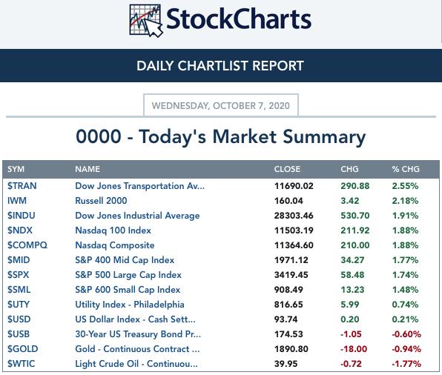Image resolution: width=442 pixels, height=375 pixels.
Task: Select Utility Index - Philadelphia link
Action: coord(130,305)
